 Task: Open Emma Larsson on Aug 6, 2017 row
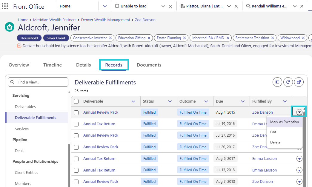265,159
